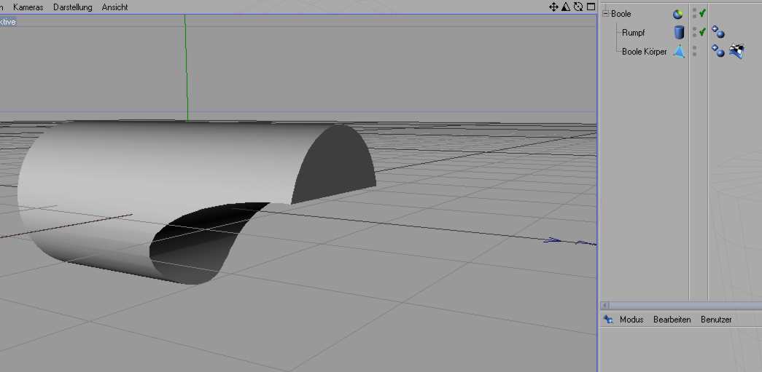Toggle the green checkmark for Boole
The height and width of the screenshot is (372, 762).
point(702,13)
